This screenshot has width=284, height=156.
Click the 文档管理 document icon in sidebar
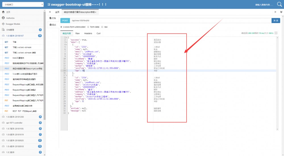(x=3, y=30)
